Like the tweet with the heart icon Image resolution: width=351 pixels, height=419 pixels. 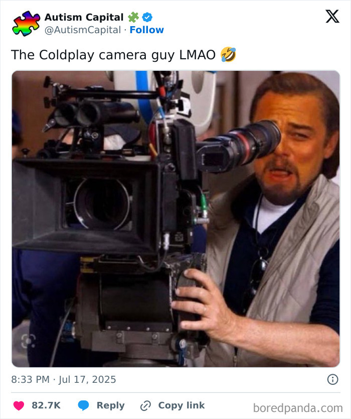pos(19,405)
